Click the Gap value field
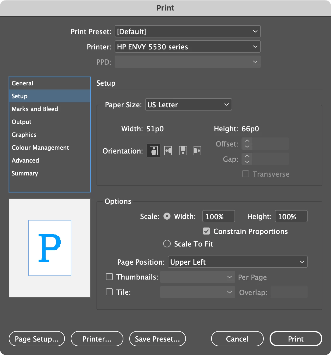The image size is (331, 355). [270, 159]
